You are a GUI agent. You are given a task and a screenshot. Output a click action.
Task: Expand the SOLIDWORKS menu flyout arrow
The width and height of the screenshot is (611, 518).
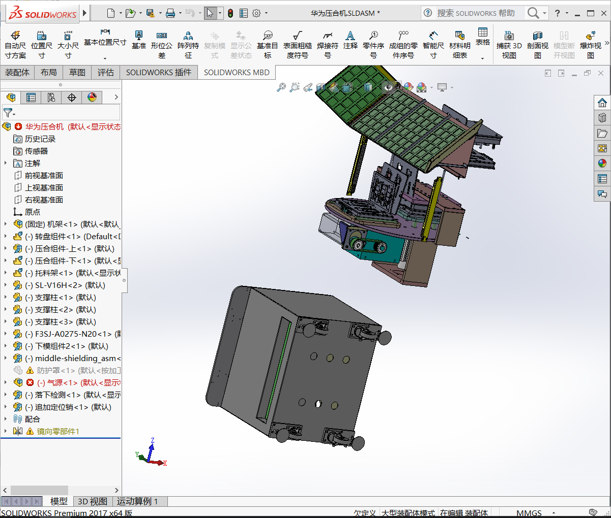(85, 13)
